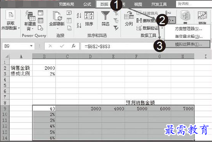Viewport: 212px width, 142px height.
Task: Click the Advanced filter icon
Action: click(x=116, y=28)
